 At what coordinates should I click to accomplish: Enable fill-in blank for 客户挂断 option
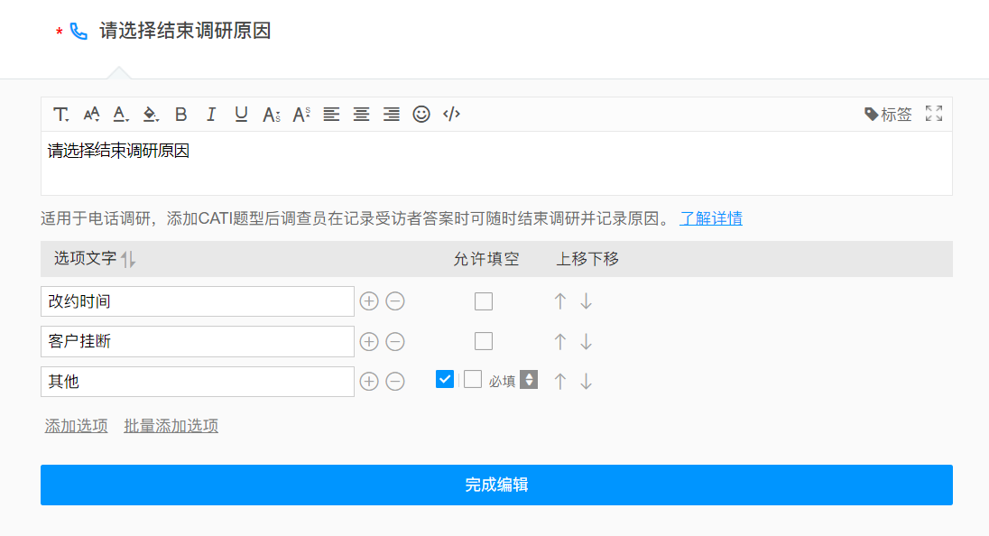[x=484, y=340]
